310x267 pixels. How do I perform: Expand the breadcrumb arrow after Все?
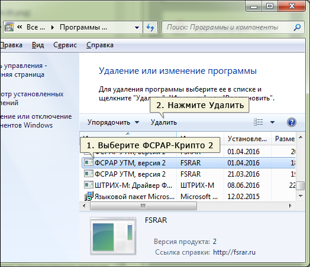coord(53,27)
